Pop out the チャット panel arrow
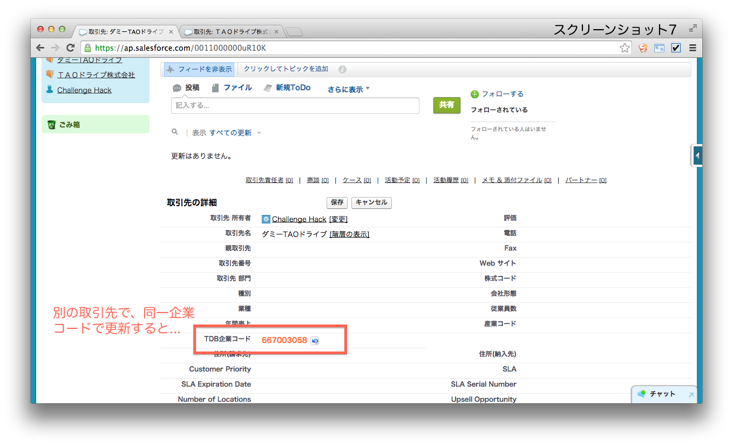The width and height of the screenshot is (733, 446). point(691,395)
